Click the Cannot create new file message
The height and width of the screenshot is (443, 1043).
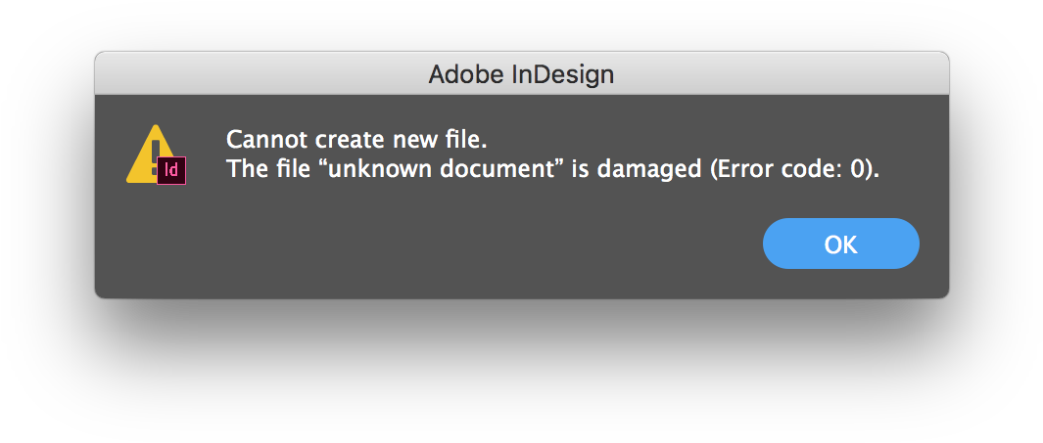(x=356, y=139)
